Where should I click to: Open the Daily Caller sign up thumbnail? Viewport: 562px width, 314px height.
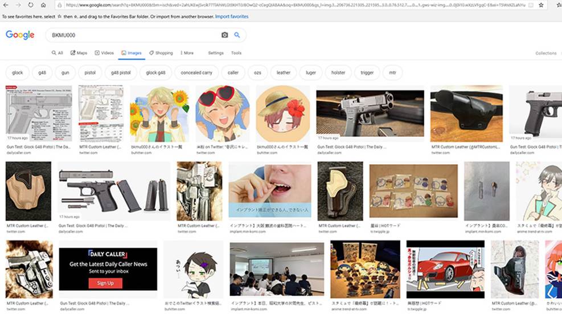pyautogui.click(x=108, y=269)
